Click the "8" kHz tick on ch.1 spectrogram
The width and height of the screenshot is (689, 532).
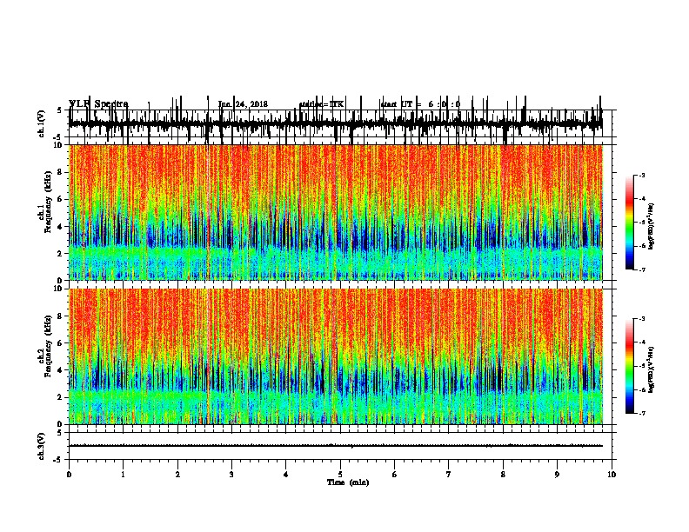pos(61,172)
